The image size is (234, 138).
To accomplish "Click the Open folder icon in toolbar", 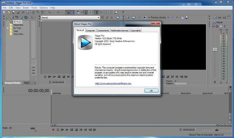I will pos(9,12).
